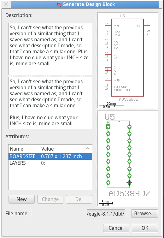Image resolution: width=164 pixels, height=238 pixels.
Task: Confirm with the OK button
Action: (x=145, y=228)
